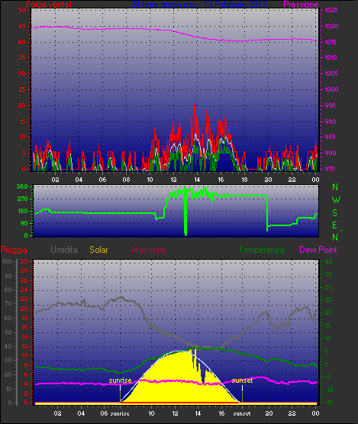Select the Pioggia legend label
This screenshot has width=358, height=424.
[14, 250]
